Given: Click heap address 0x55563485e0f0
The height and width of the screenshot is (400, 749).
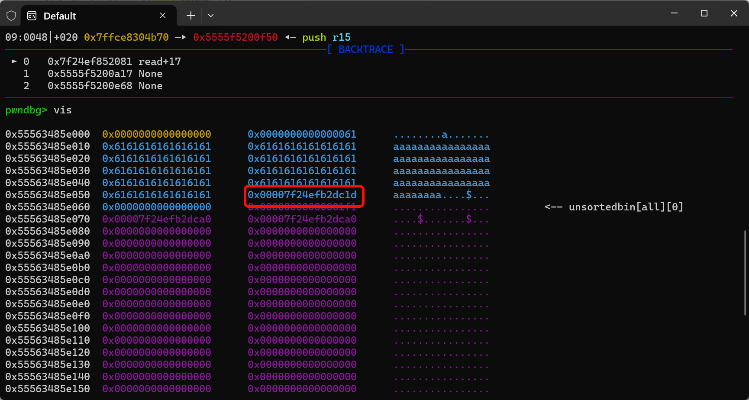Looking at the screenshot, I should click(48, 316).
